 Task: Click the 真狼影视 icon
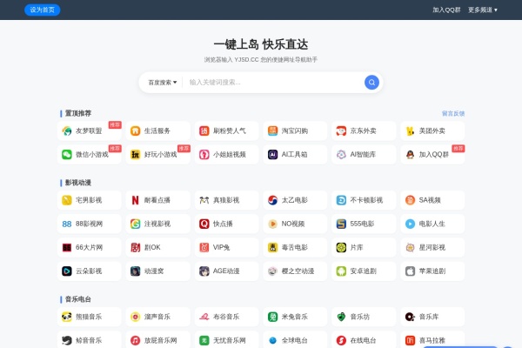204,200
